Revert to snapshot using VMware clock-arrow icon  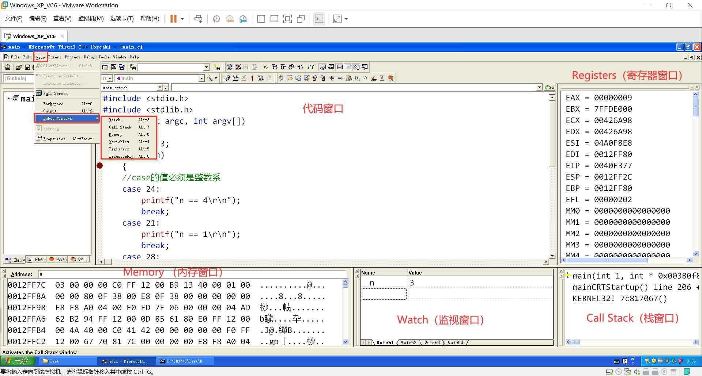pos(230,19)
